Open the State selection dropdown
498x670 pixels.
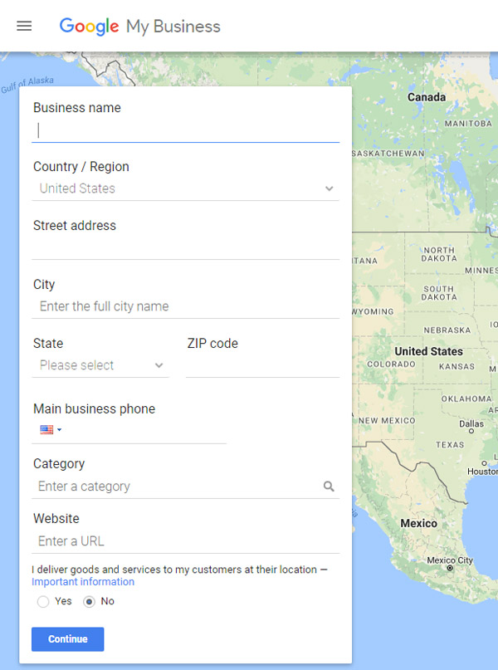click(100, 365)
